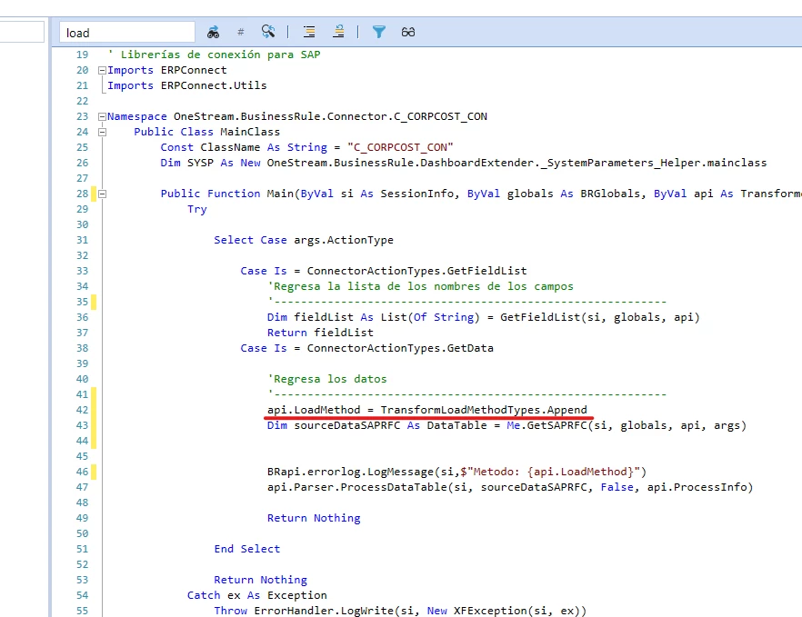The width and height of the screenshot is (802, 617).
Task: Click 'Imports ERPConnect' on line 20
Action: [x=167, y=70]
